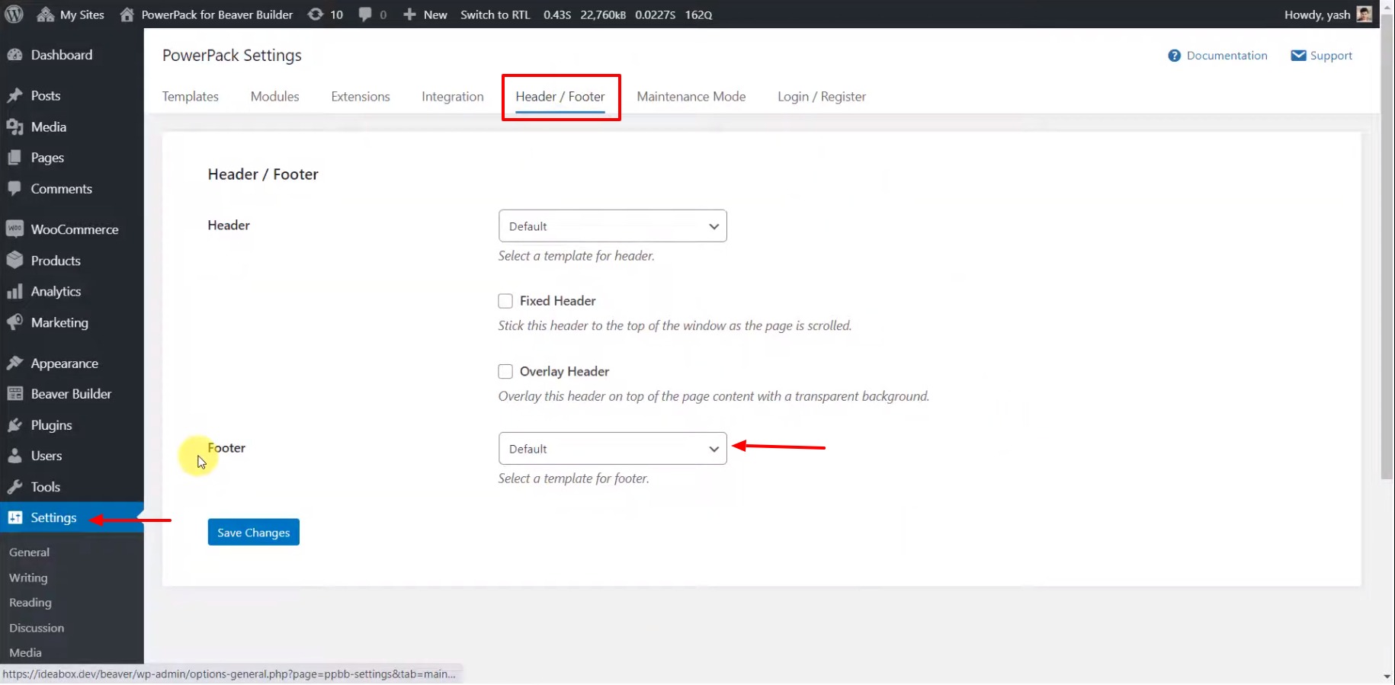Screen dimensions: 1395x685
Task: Click the Overlay Header label text
Action: tap(565, 372)
